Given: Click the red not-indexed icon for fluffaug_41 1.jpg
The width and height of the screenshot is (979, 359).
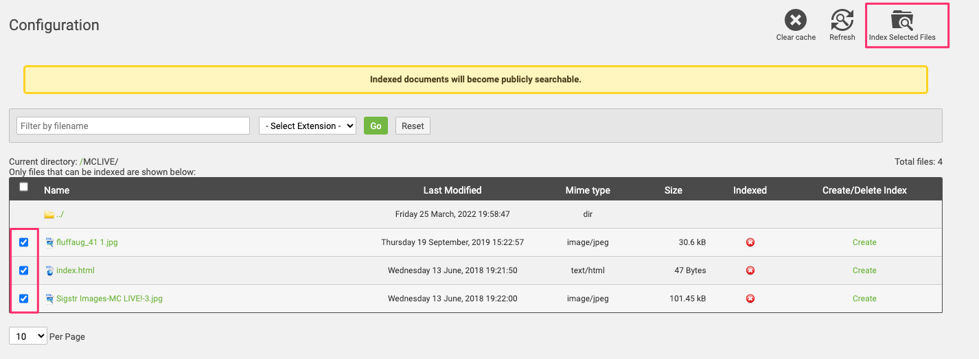Looking at the screenshot, I should click(750, 242).
